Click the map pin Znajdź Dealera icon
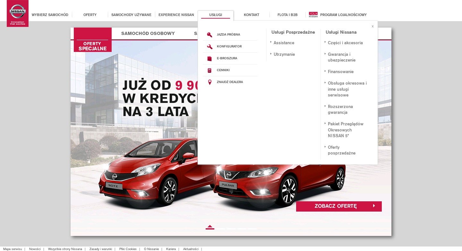462x251 pixels. click(210, 82)
